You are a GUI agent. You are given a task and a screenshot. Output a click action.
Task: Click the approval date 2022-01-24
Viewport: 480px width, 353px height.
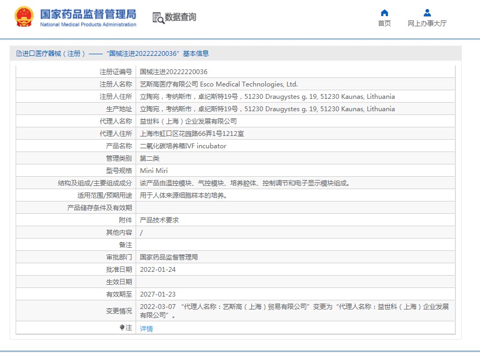158,270
